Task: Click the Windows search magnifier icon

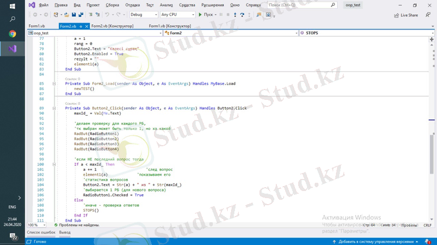Action: [x=12, y=19]
